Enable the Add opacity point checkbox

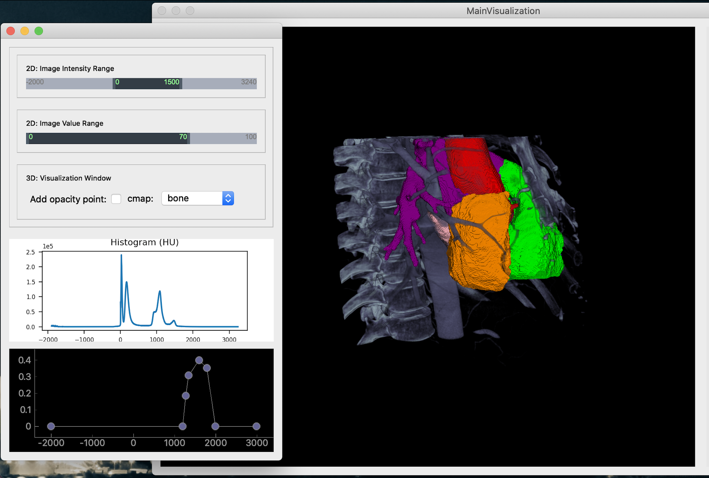[x=116, y=199]
